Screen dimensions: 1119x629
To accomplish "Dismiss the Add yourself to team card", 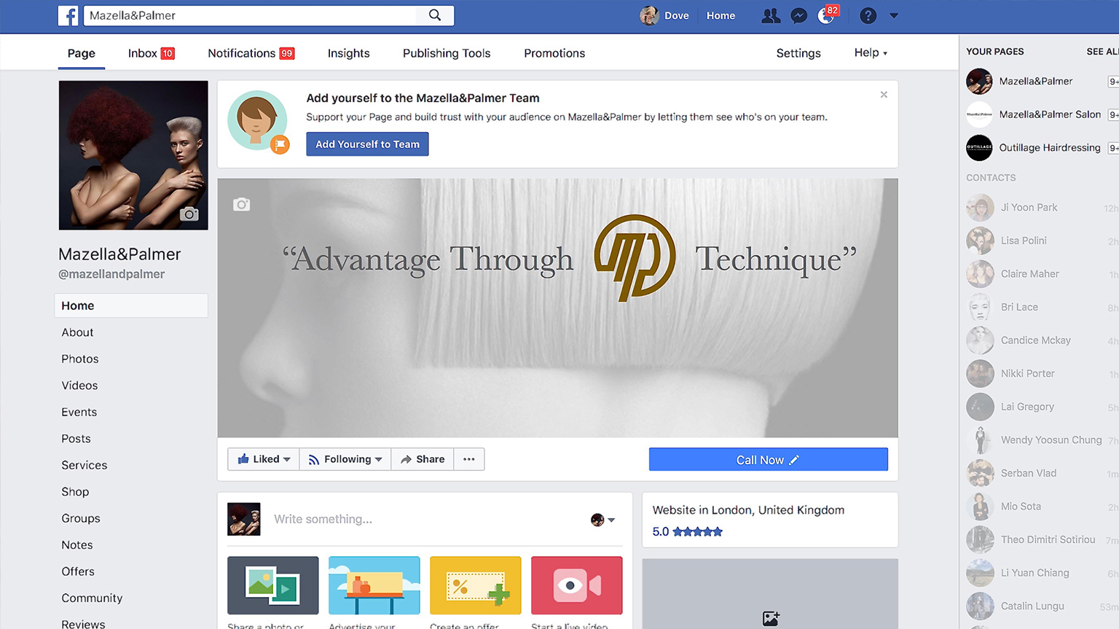I will 884,95.
